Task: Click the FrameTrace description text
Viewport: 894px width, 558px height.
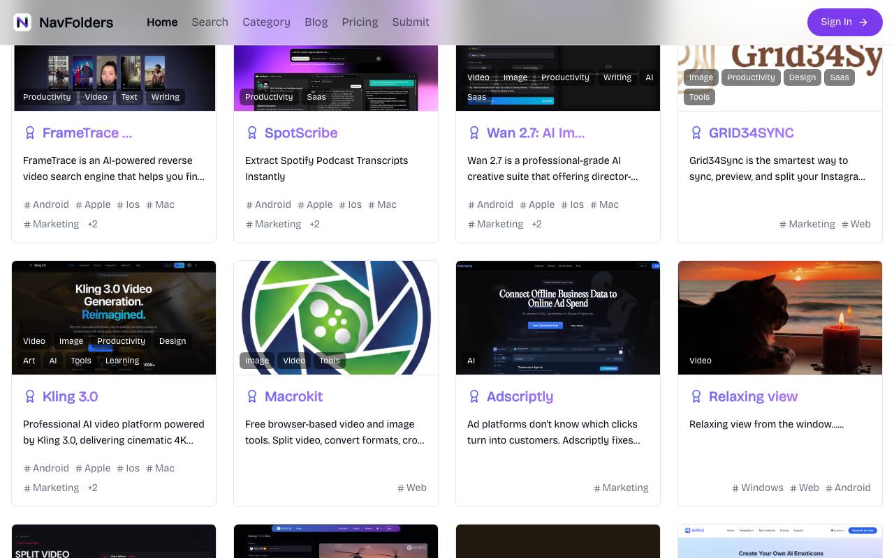Action: tap(114, 169)
